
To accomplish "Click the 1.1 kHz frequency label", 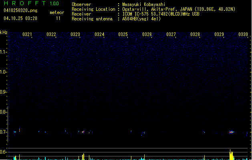I will coord(3,52).
